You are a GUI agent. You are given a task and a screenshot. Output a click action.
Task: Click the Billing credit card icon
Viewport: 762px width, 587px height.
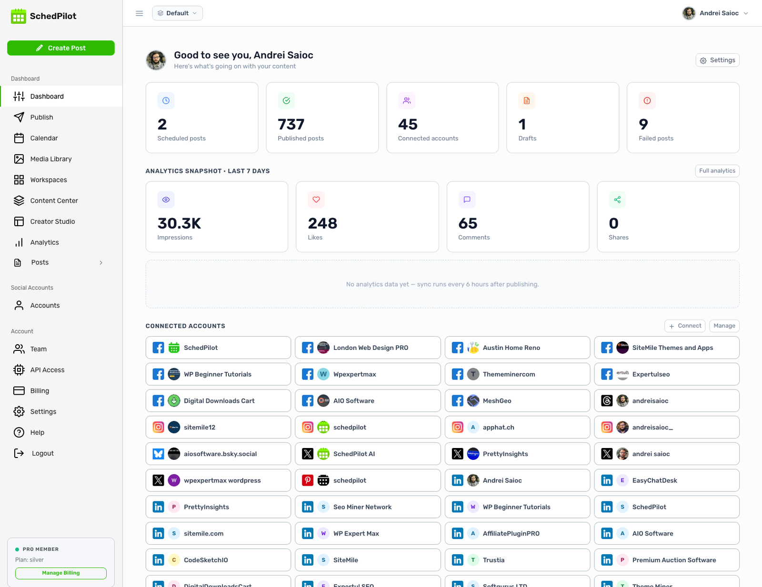pos(19,391)
